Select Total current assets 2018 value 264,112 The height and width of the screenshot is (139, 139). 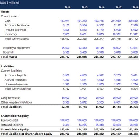click(x=133, y=39)
